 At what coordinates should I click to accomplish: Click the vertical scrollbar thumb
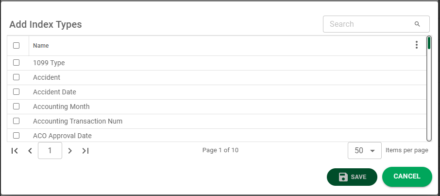tap(429, 43)
